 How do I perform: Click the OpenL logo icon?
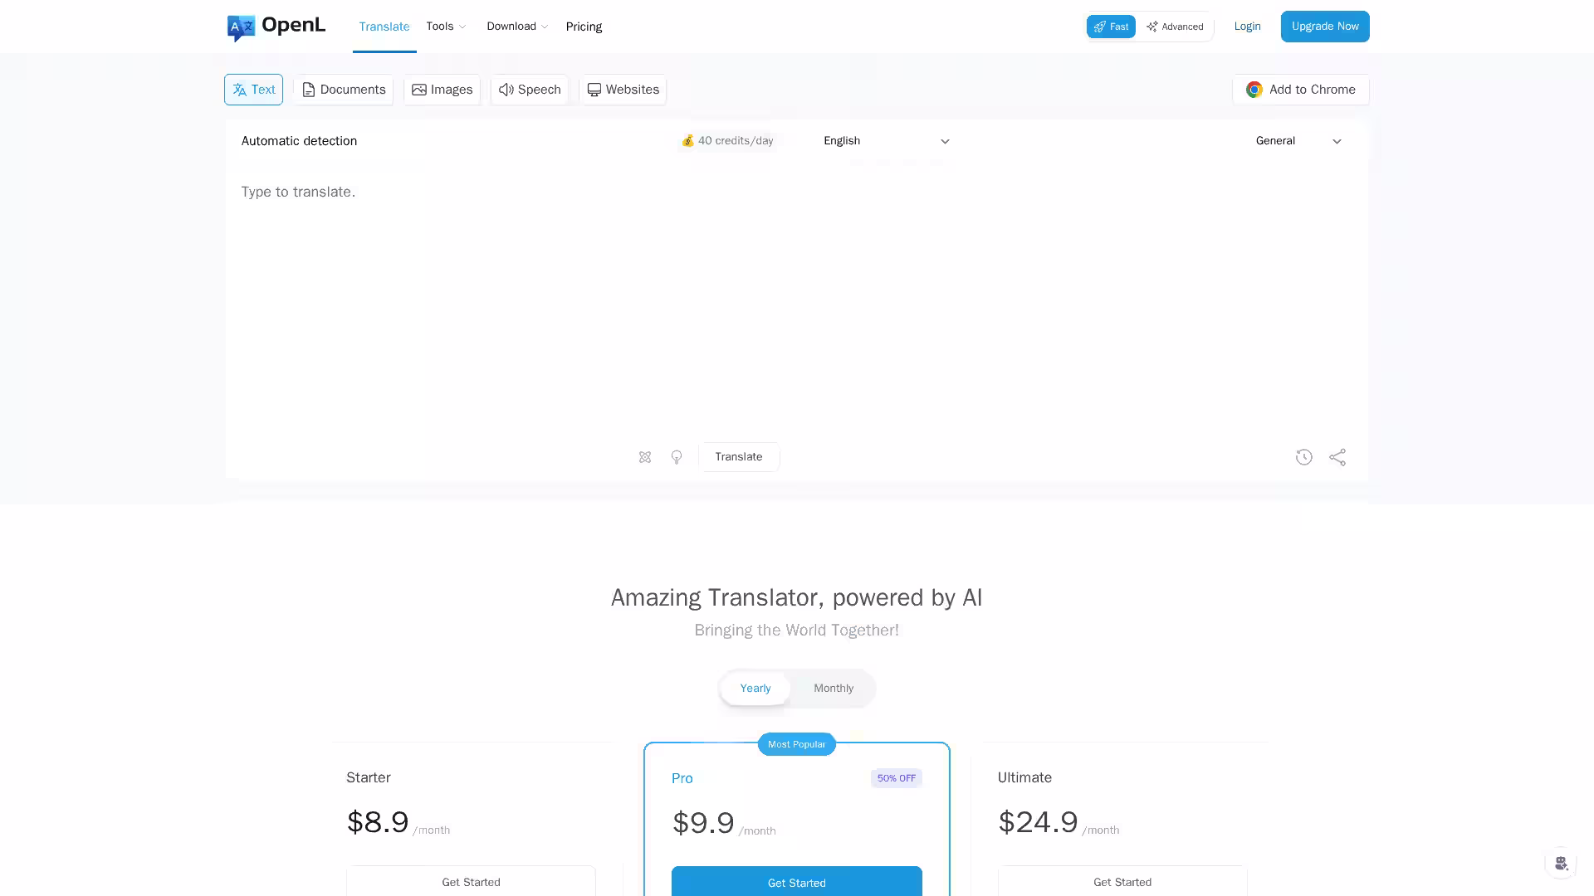pyautogui.click(x=241, y=27)
